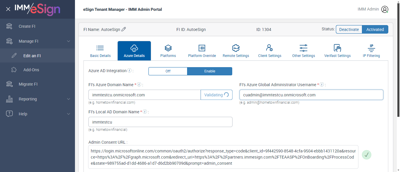The height and width of the screenshot is (172, 400).
Task: Click the Reporting bar chart icon
Action: (x=9, y=99)
